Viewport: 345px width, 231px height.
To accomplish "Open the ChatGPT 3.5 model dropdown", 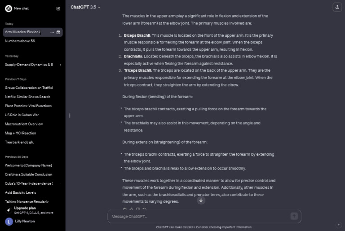I will [85, 7].
